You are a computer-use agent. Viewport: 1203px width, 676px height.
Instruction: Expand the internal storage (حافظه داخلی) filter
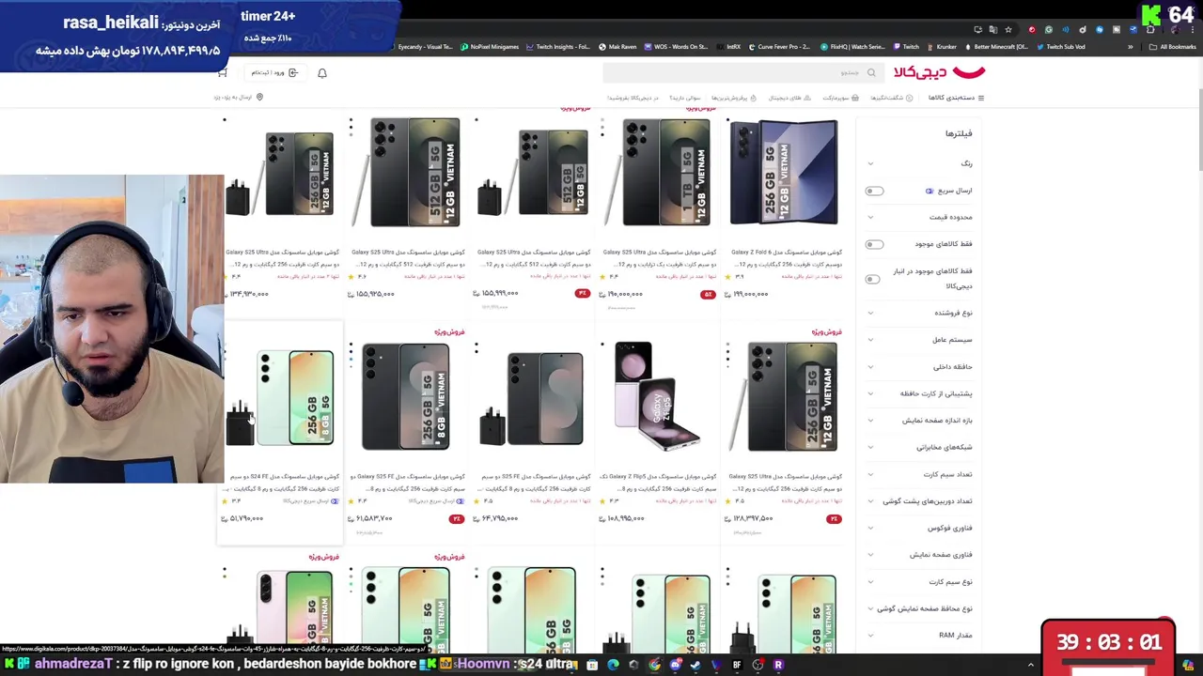tap(921, 366)
